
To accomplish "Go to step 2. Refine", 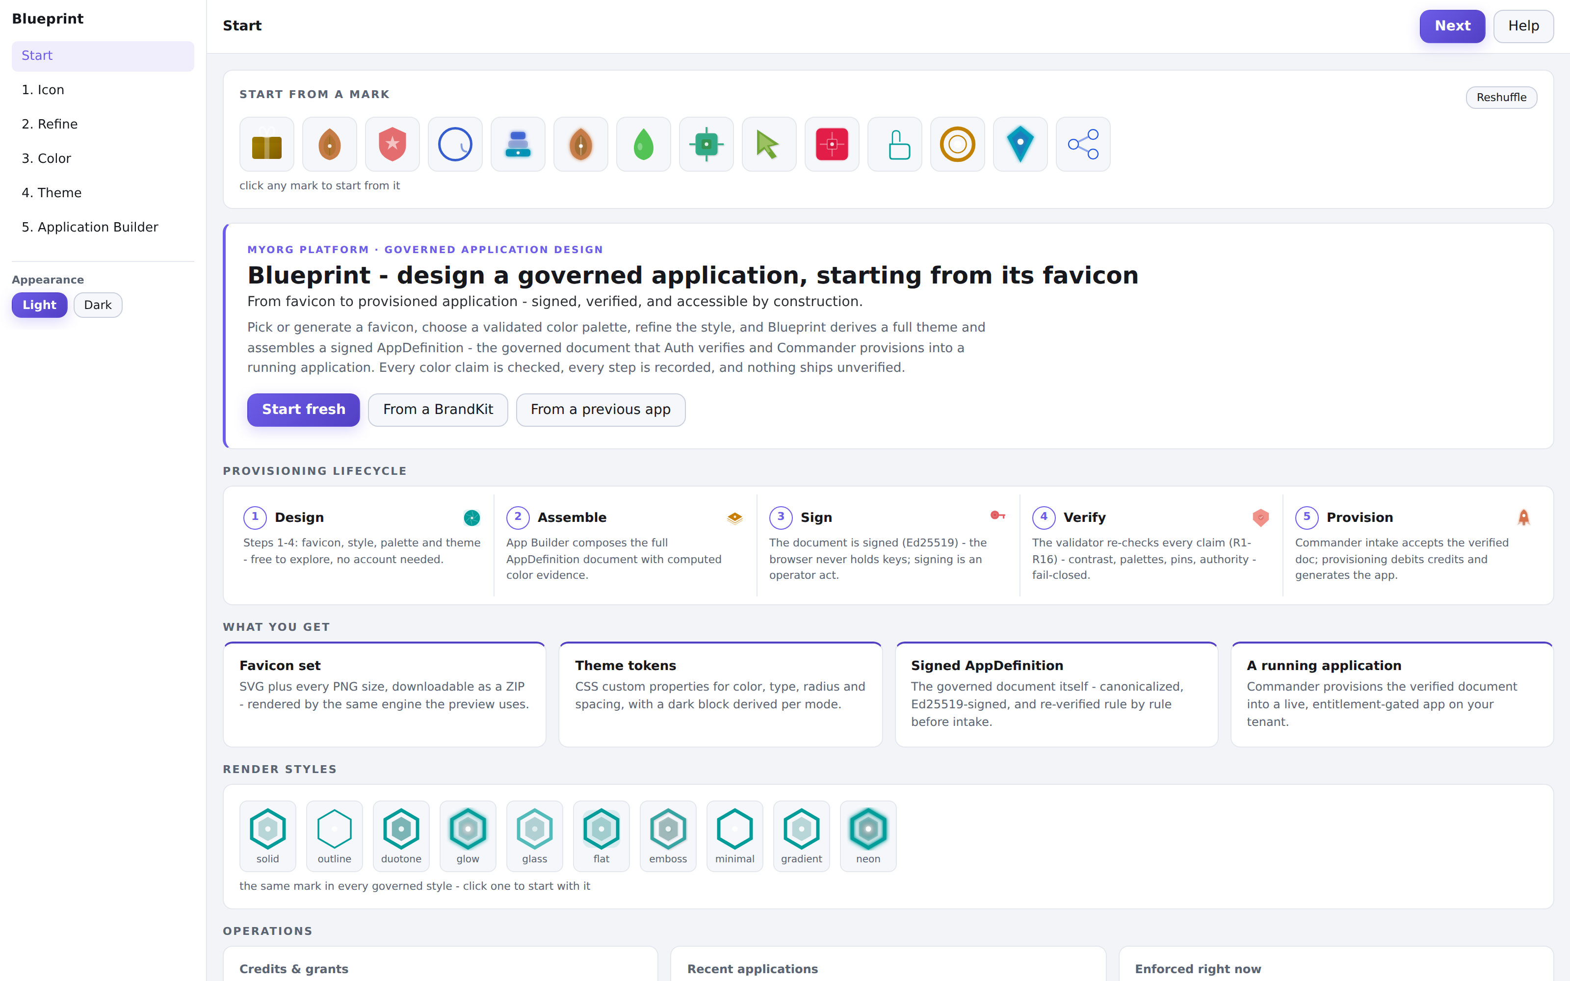I will click(x=103, y=125).
